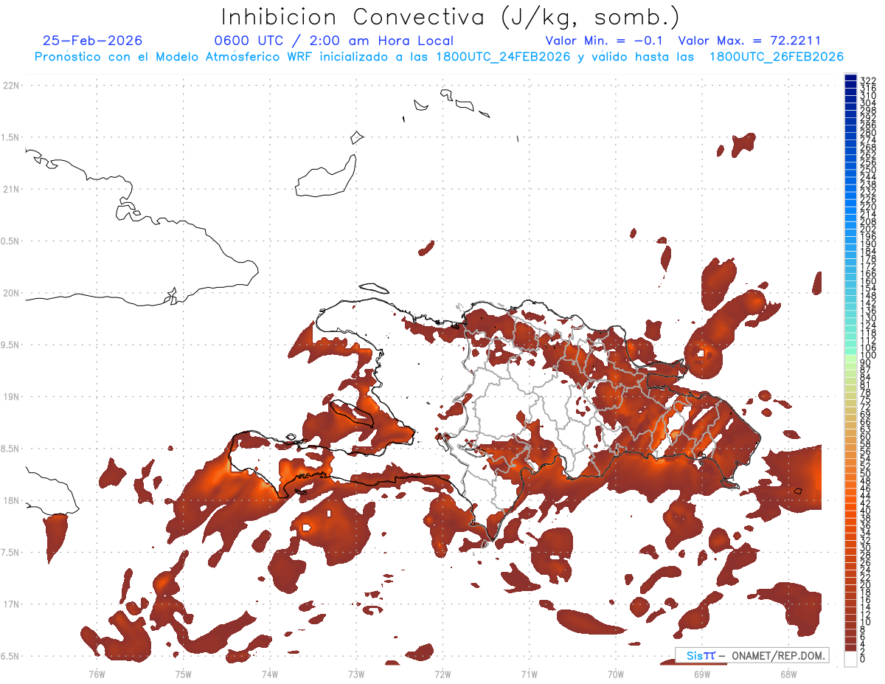Click the "75W" longitude label
Image resolution: width=885 pixels, height=684 pixels.
coord(183,674)
